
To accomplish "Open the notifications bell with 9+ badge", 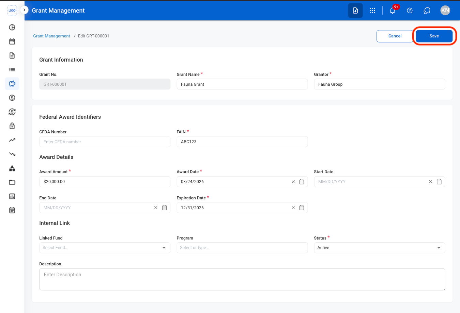I will (393, 11).
